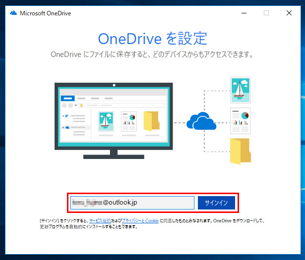Click the OneDrive cloud icon in title bar
Viewport: 305px width, 260px height.
13,13
